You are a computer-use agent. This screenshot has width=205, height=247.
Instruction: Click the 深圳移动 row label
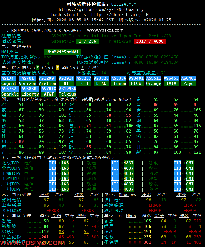click(114, 211)
